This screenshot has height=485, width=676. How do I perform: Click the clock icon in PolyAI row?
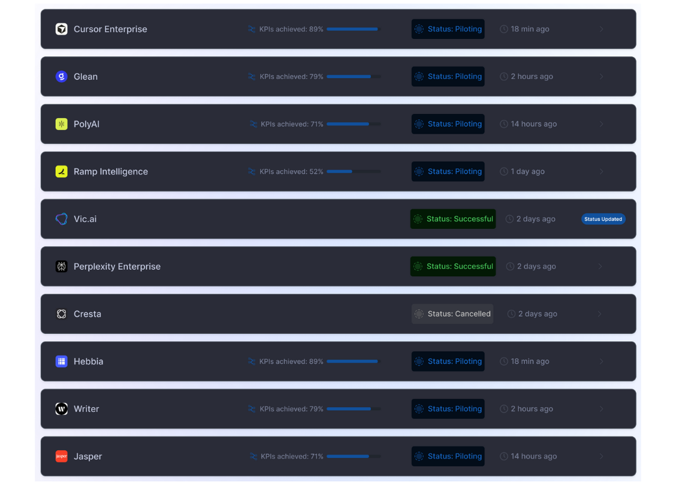click(x=503, y=123)
